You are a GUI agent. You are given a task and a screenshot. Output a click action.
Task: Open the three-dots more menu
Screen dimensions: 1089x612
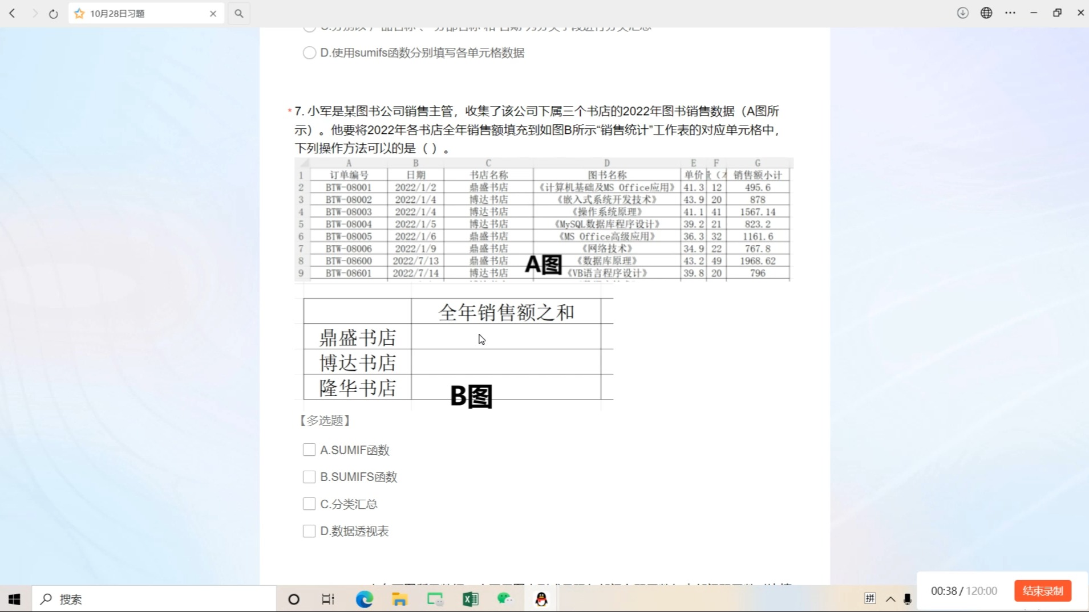(1010, 13)
